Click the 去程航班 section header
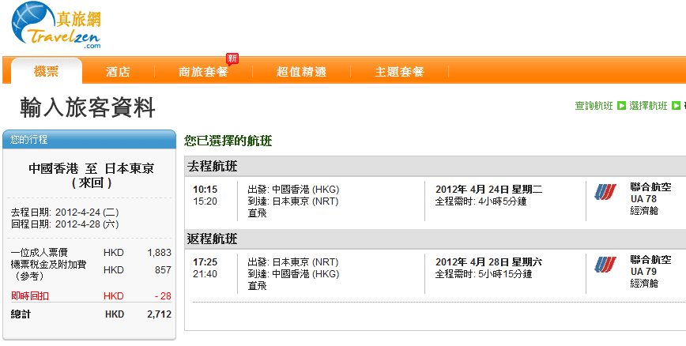 pyautogui.click(x=212, y=167)
